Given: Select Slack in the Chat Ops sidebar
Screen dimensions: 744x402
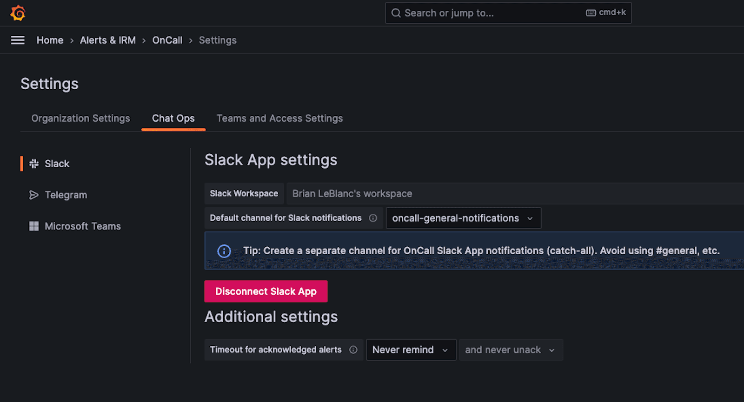Looking at the screenshot, I should pyautogui.click(x=57, y=164).
